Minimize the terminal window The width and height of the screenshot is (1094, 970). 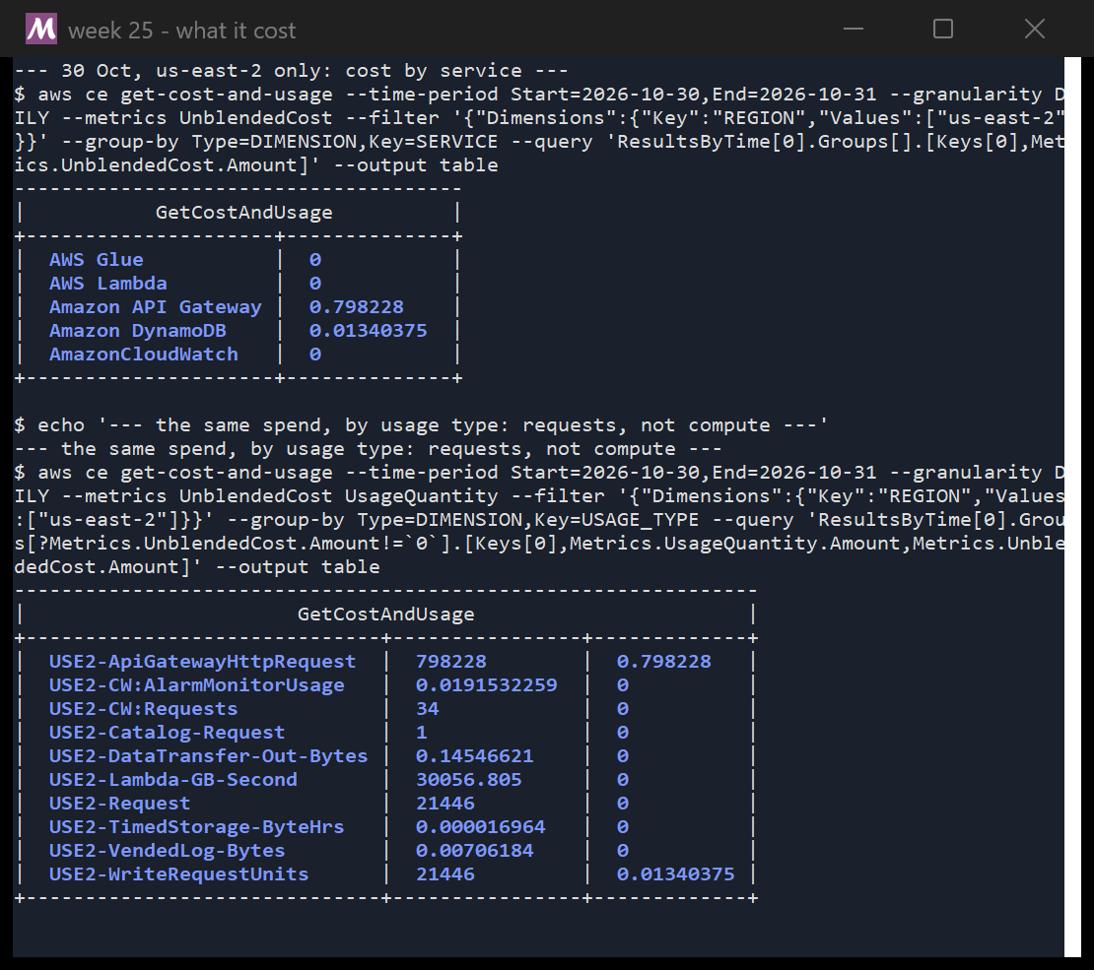tap(854, 30)
